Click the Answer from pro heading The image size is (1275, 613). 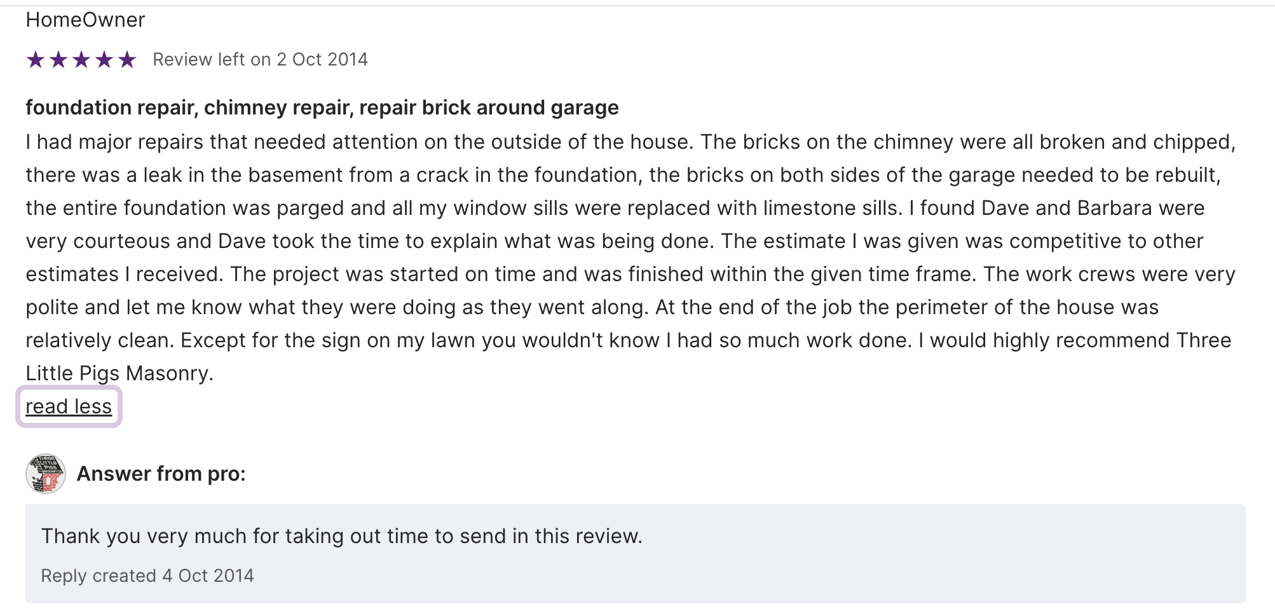161,474
